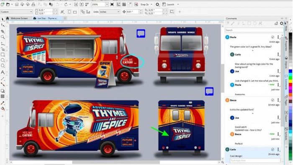Select the Transparency checker tool
This screenshot has width=293, height=165.
pos(3,96)
